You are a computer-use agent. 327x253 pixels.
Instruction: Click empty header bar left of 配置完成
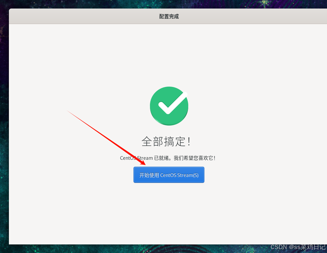pyautogui.click(x=83, y=16)
